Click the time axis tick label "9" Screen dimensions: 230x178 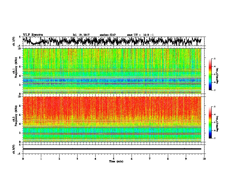click(x=186, y=159)
